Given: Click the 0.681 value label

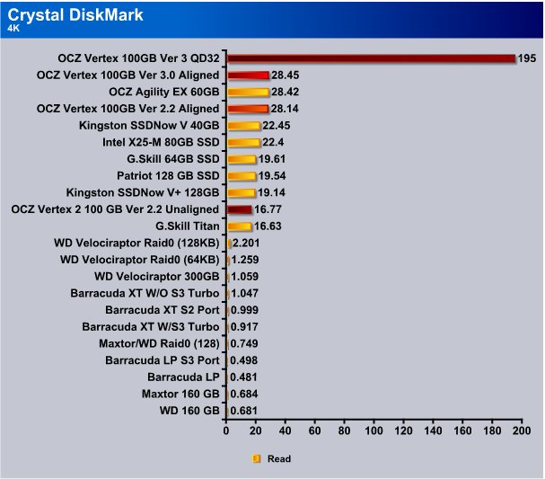Looking at the screenshot, I should point(244,411).
